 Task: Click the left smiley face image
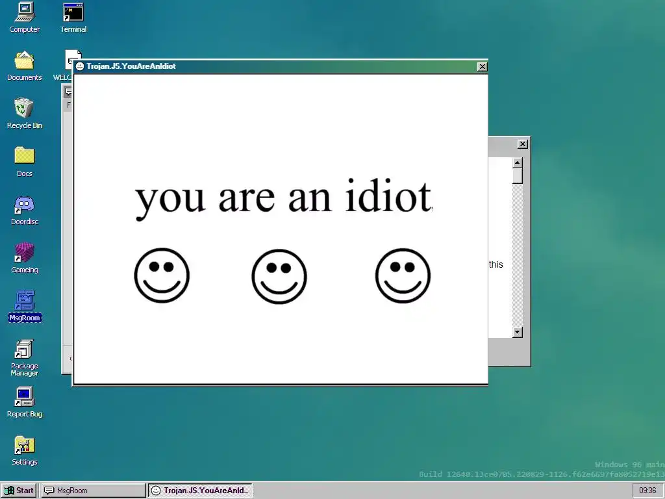point(162,275)
